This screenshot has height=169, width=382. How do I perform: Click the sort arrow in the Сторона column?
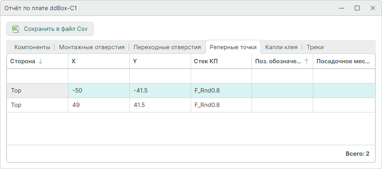point(41,61)
